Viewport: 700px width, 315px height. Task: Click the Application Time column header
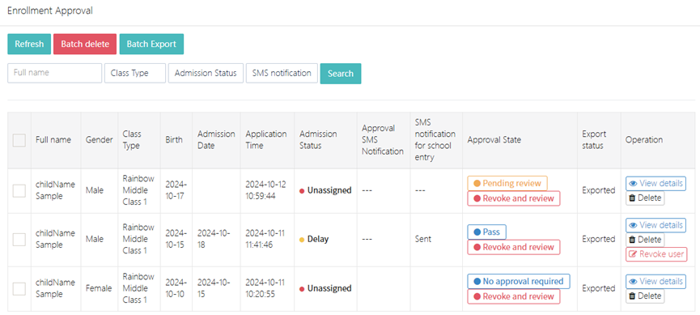[x=266, y=140]
